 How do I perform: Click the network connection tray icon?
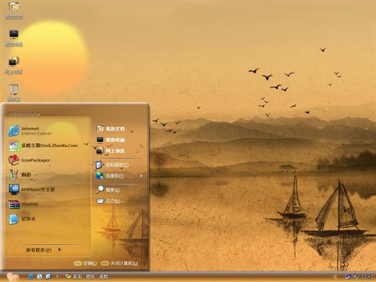click(x=348, y=277)
